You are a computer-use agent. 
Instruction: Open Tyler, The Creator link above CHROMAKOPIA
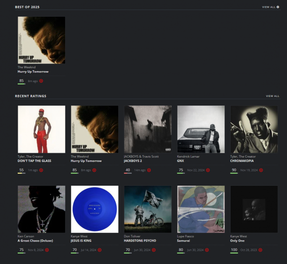coord(243,157)
